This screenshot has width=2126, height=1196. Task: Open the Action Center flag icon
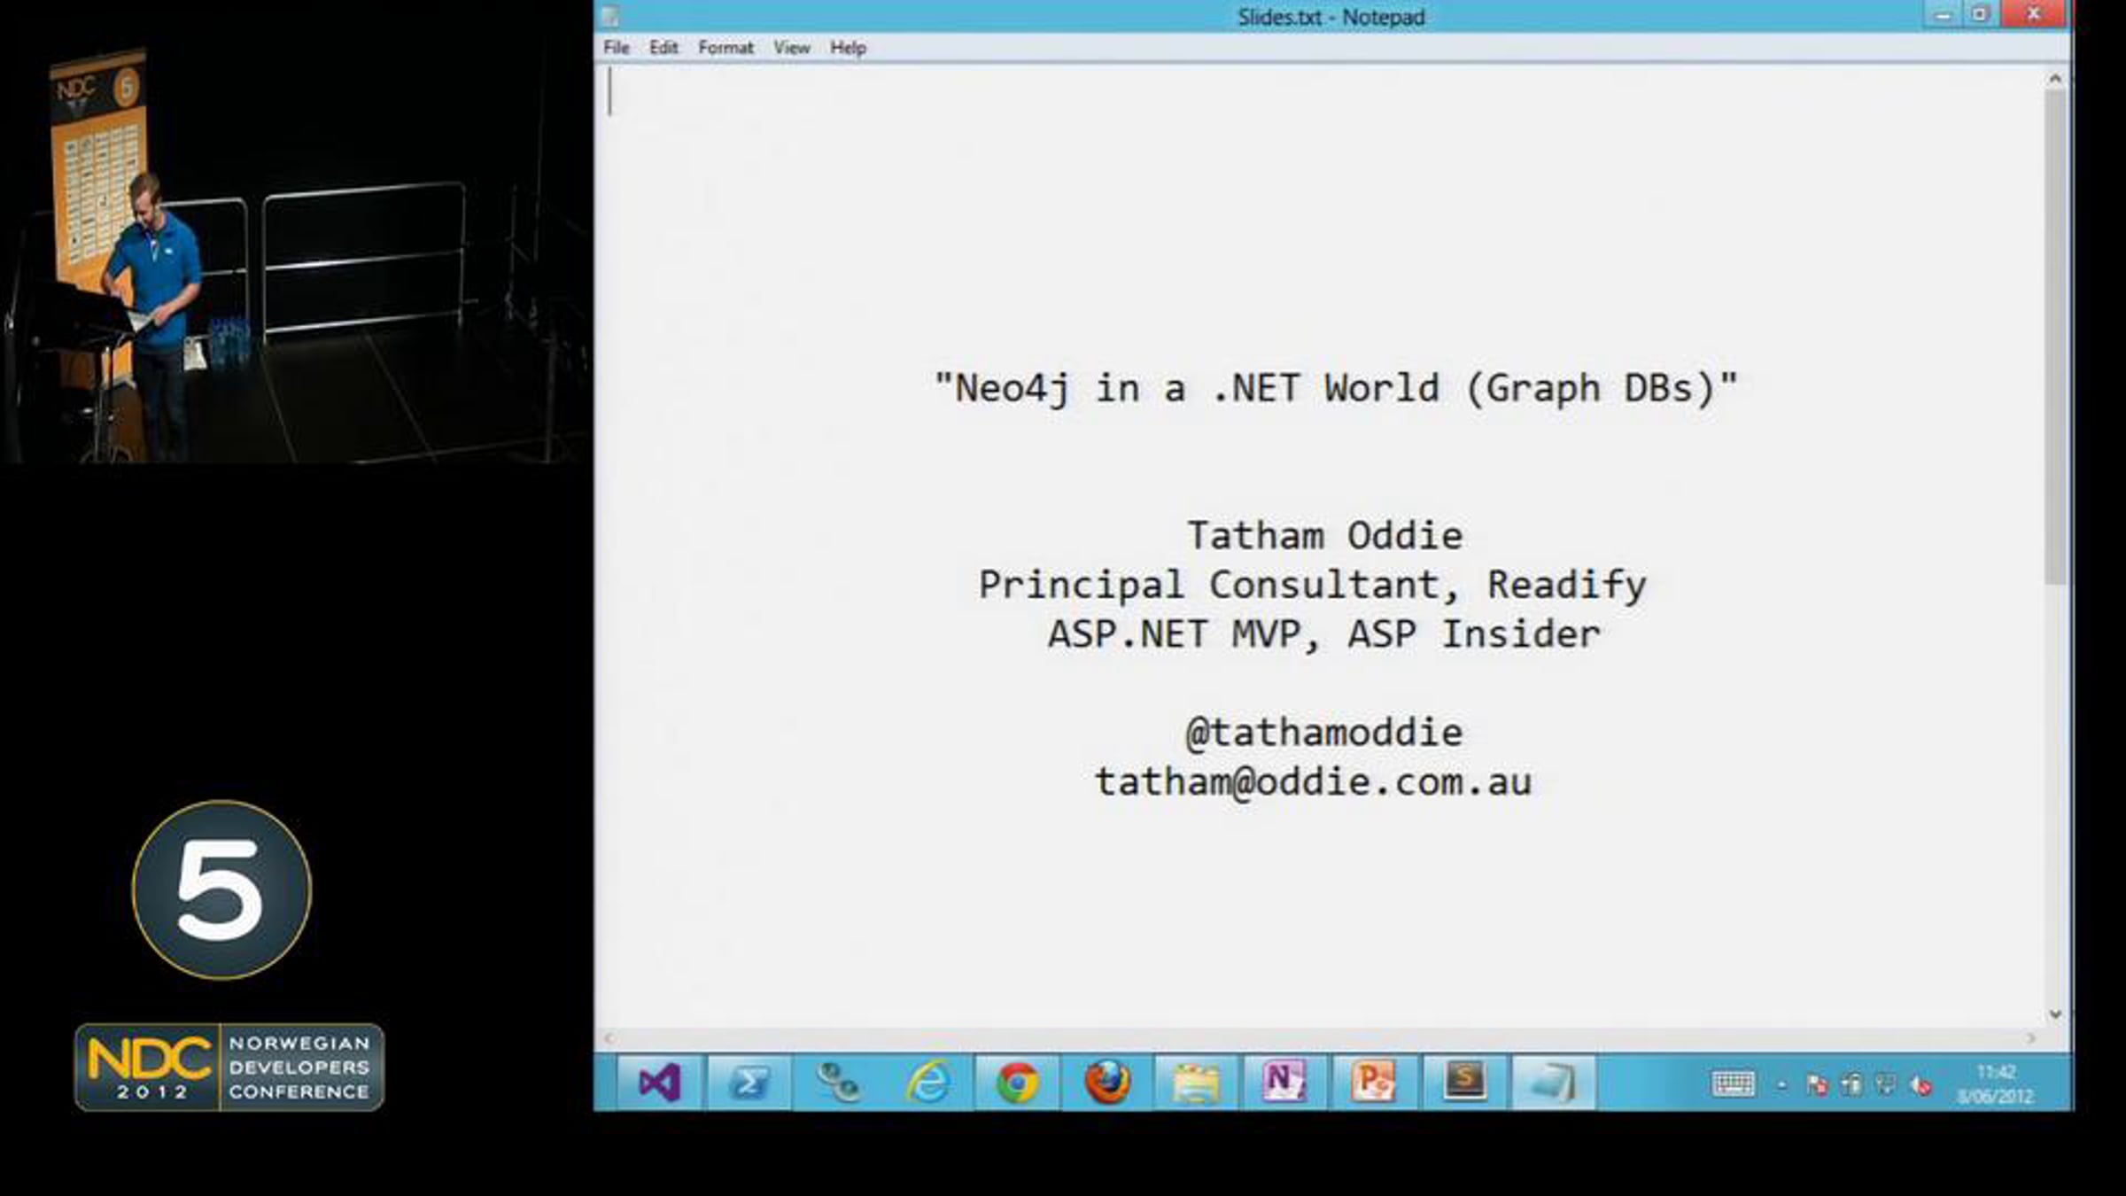pos(1817,1084)
